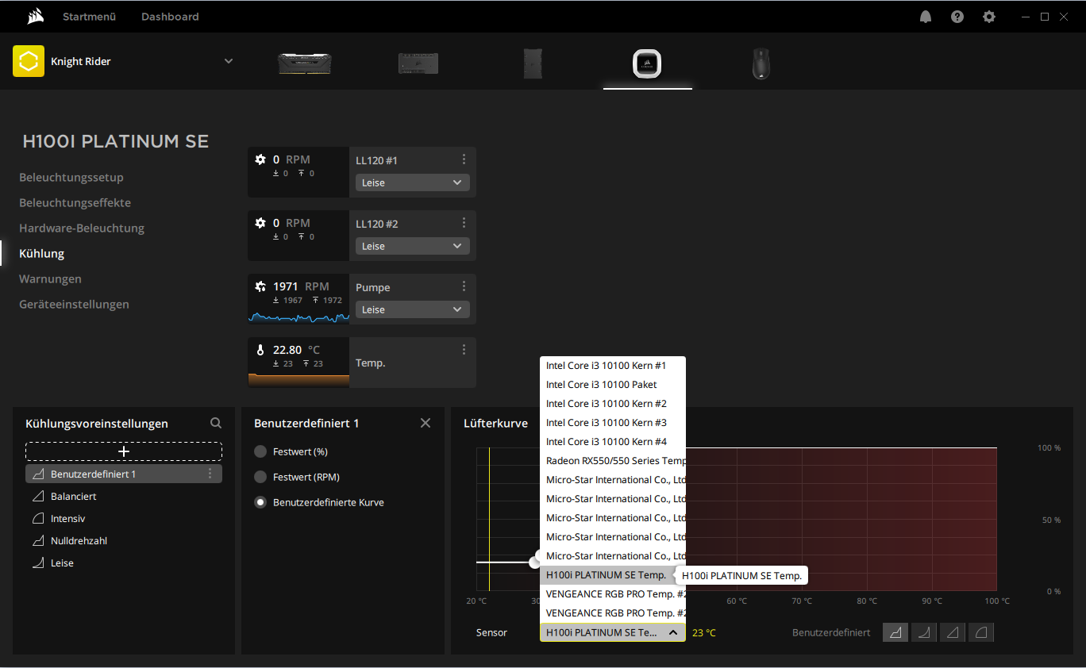Choose Radeon RX550/550 Series Temp sensor
Screen dimensions: 1086x668
pyautogui.click(x=613, y=461)
